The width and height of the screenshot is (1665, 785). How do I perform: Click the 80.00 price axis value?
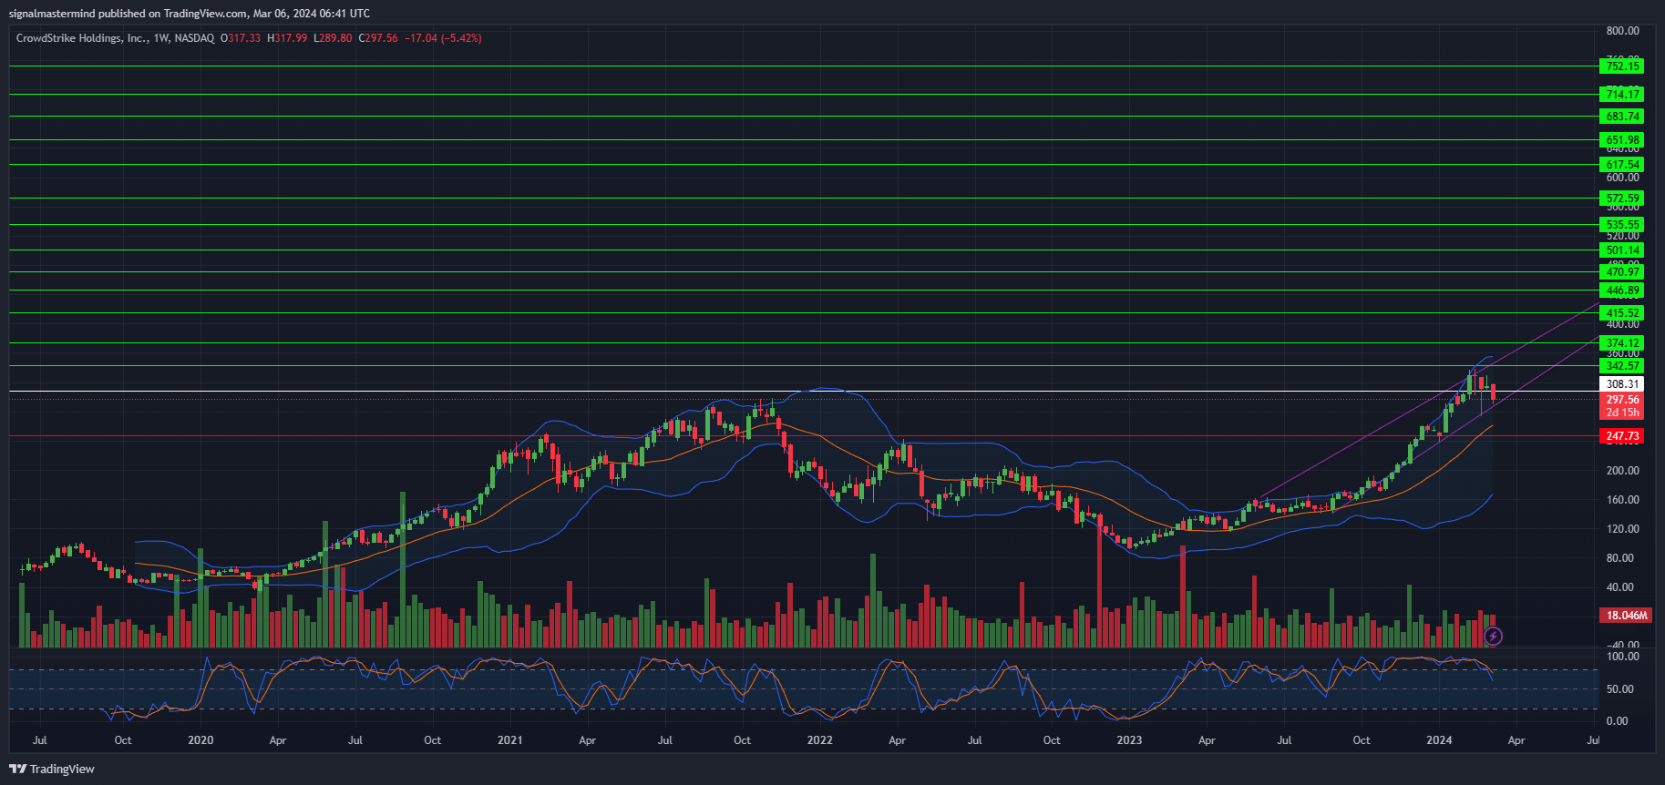click(1619, 558)
